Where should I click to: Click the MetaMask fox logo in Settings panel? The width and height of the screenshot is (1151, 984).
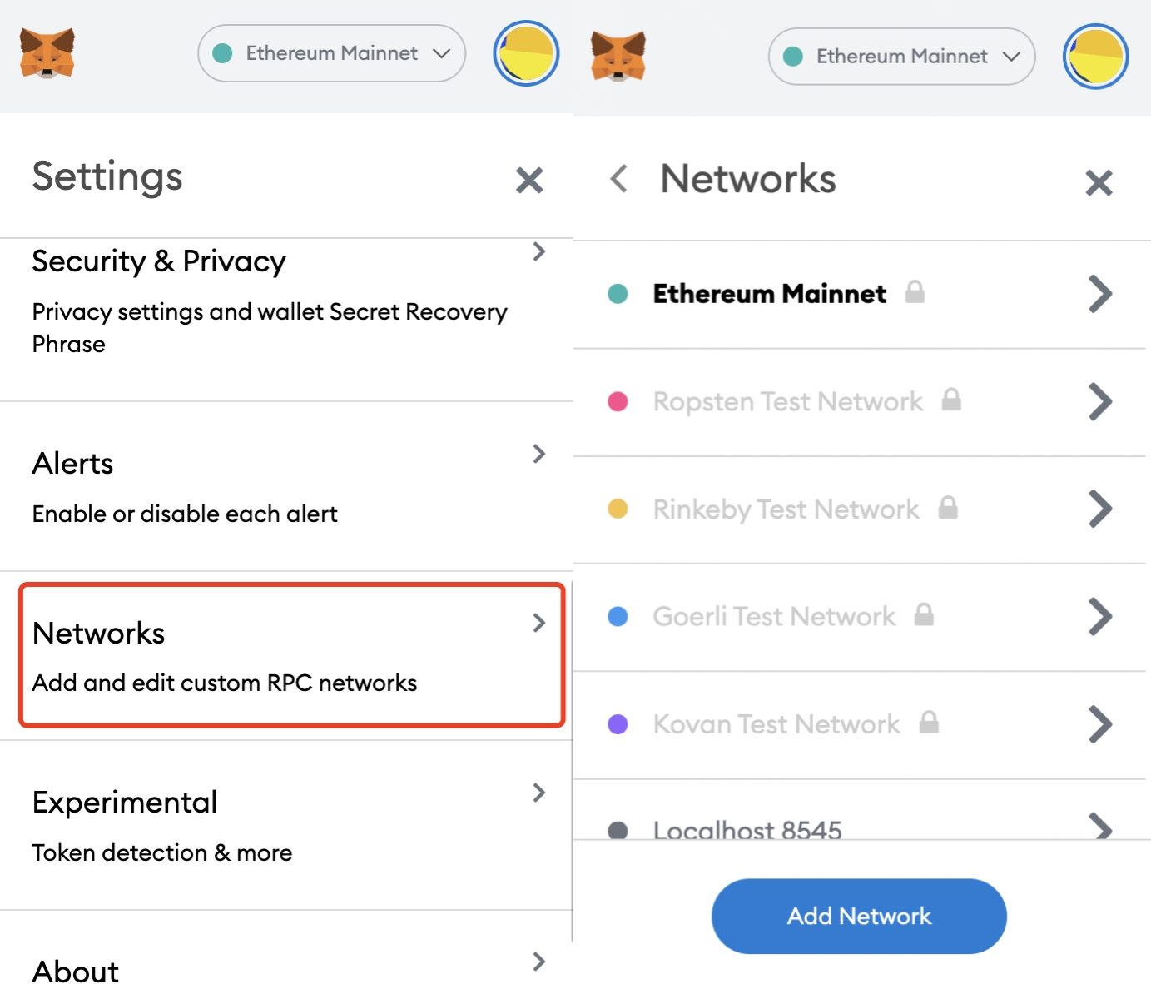pyautogui.click(x=47, y=54)
